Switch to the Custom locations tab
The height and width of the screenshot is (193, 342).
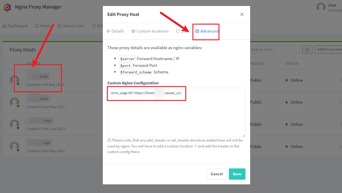click(x=150, y=31)
